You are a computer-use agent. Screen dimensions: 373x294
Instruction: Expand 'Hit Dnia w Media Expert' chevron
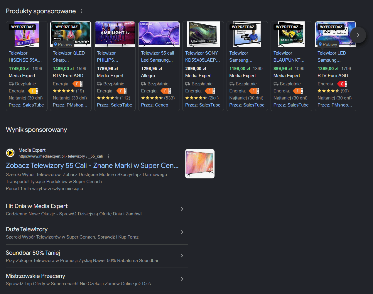(x=182, y=209)
